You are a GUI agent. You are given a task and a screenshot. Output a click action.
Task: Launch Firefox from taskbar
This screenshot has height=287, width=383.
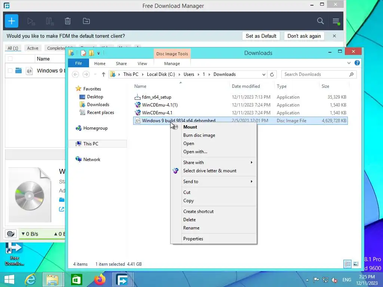pyautogui.click(x=99, y=280)
